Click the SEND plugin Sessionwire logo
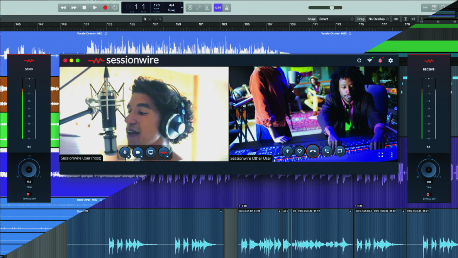458x258 pixels. (x=29, y=61)
